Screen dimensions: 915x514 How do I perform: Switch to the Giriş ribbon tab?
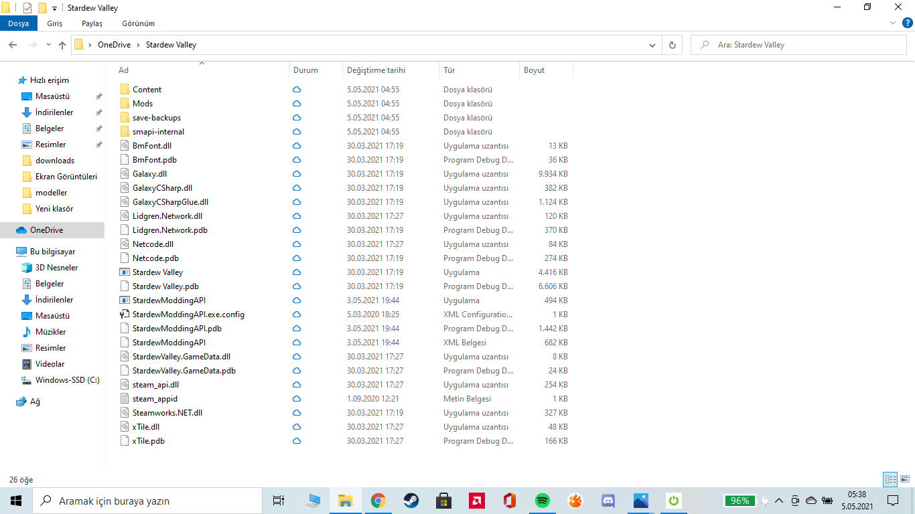(x=55, y=23)
